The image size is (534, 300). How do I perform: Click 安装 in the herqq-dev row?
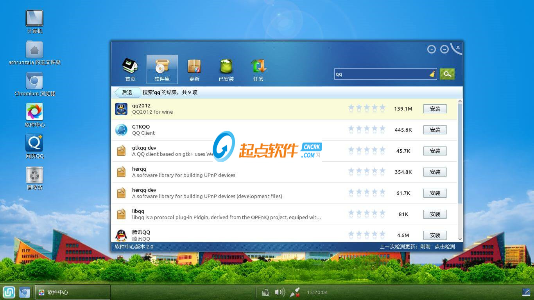435,193
